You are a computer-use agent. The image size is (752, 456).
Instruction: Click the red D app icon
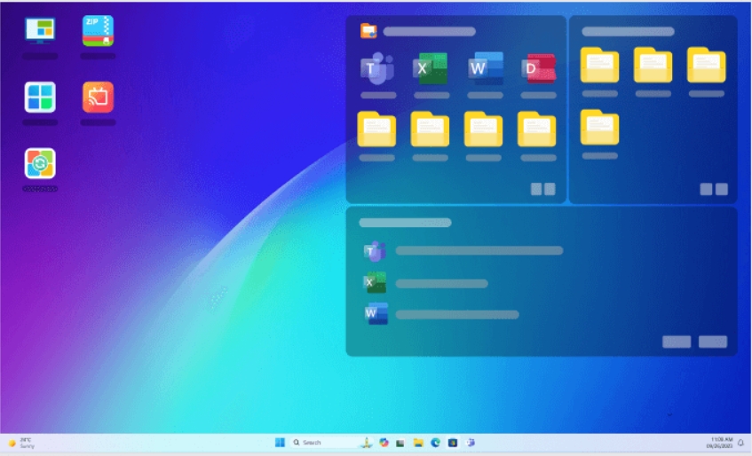click(538, 68)
